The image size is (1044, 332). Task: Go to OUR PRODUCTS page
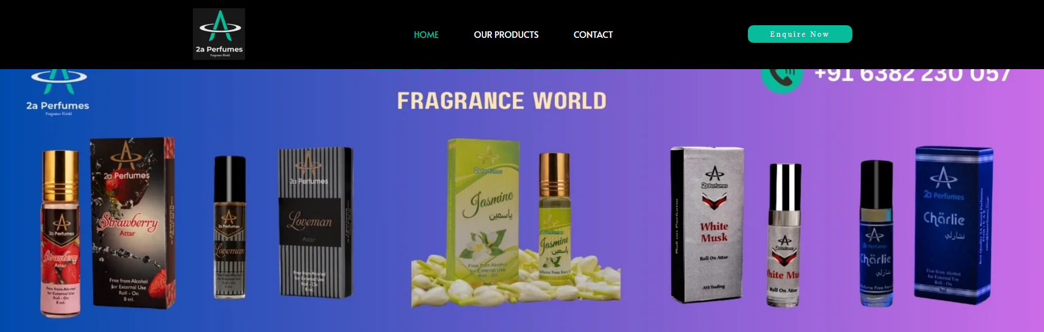pyautogui.click(x=506, y=35)
